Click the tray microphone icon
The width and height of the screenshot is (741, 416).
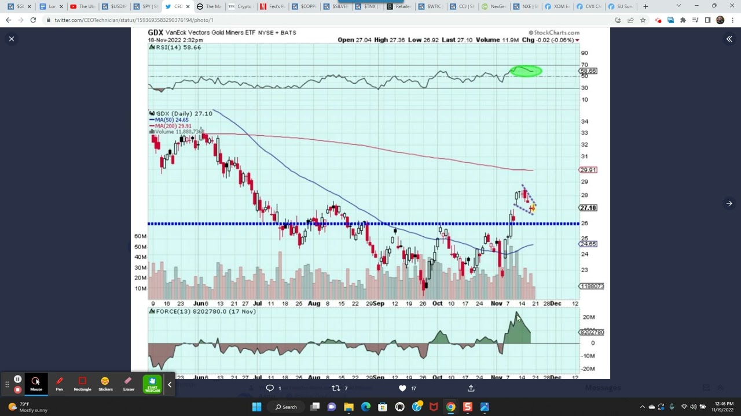672,407
